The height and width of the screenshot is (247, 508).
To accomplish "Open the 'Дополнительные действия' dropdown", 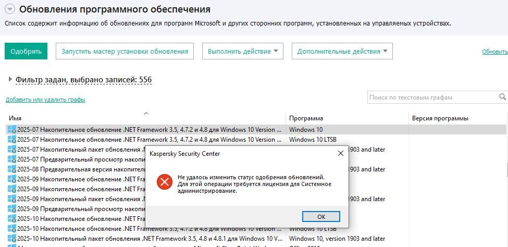I will pos(342,51).
